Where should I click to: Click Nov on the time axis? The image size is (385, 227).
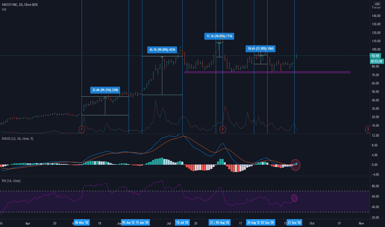coord(361,223)
